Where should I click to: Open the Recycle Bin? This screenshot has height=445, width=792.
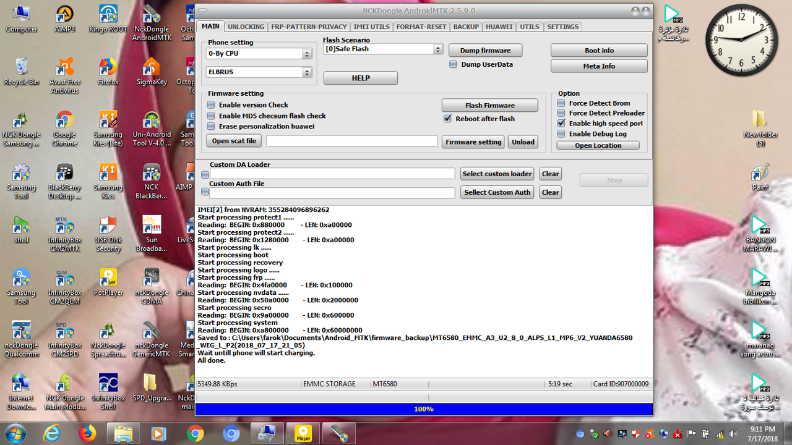[21, 71]
